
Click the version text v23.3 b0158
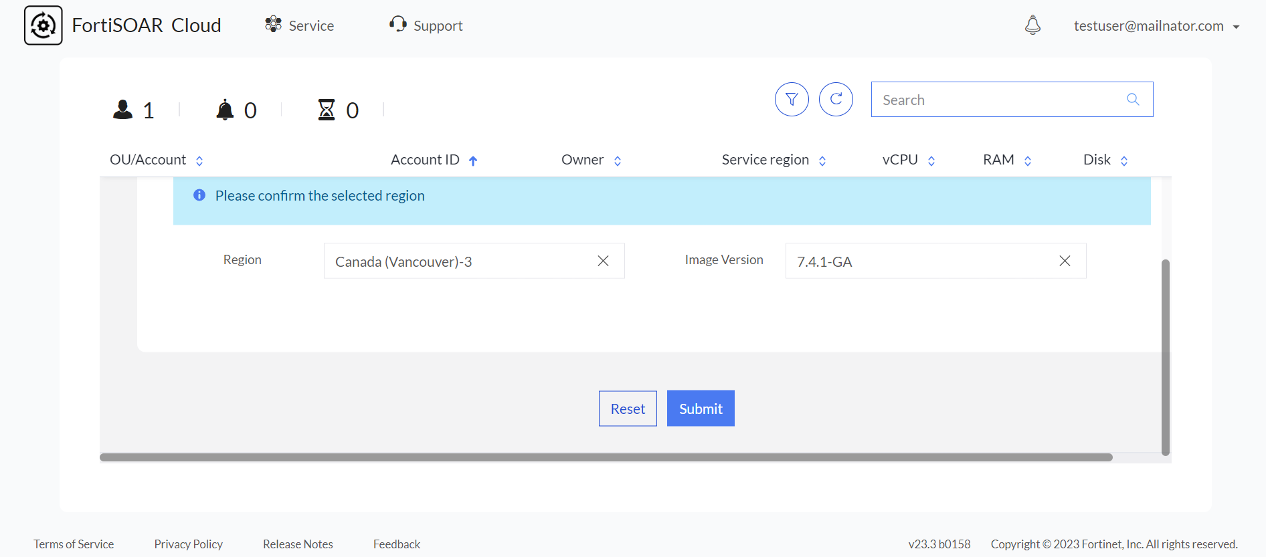pos(939,544)
